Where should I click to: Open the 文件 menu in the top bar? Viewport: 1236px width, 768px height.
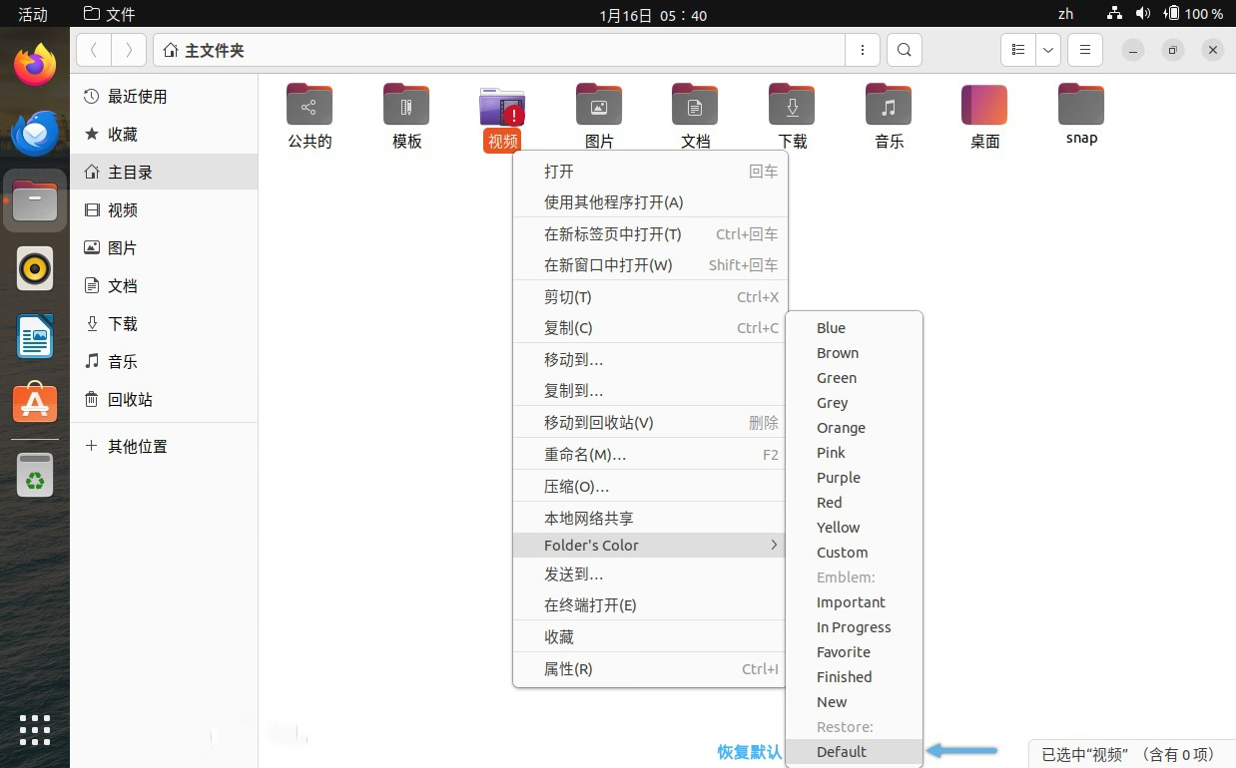click(109, 14)
